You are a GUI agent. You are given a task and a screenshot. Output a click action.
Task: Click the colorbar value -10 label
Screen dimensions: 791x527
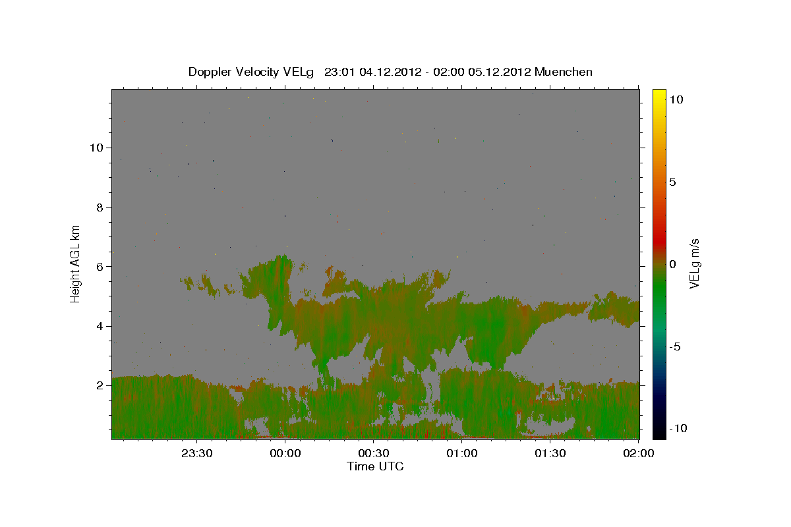[678, 429]
